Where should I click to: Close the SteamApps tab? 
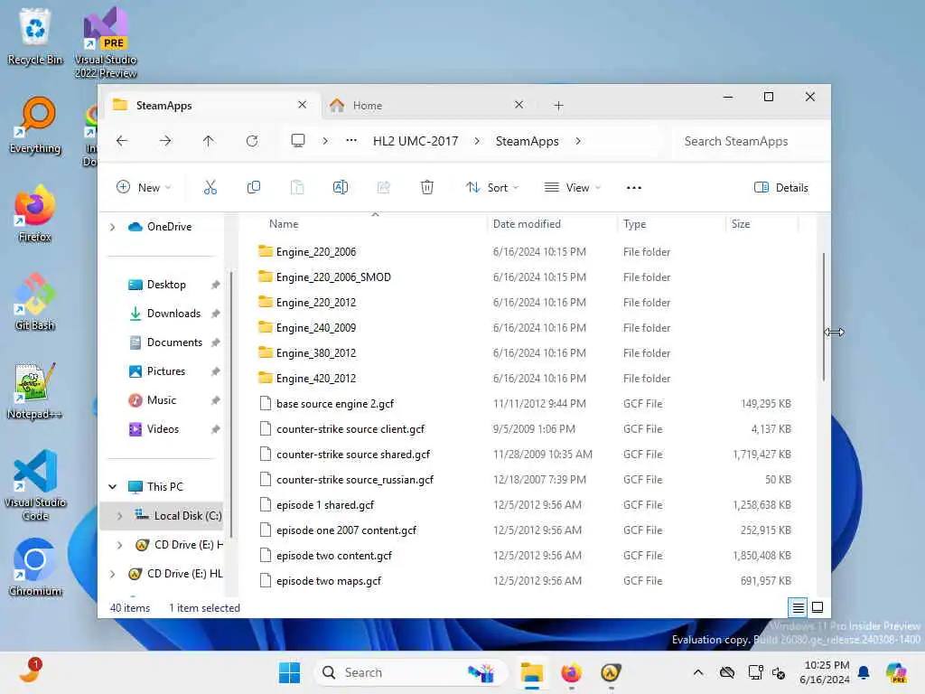(302, 105)
